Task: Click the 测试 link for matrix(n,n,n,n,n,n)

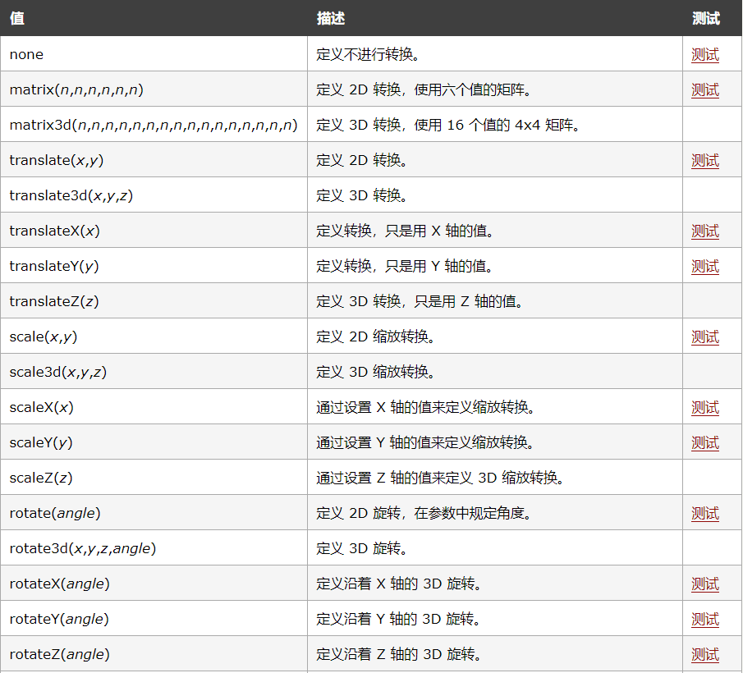Action: coord(704,89)
